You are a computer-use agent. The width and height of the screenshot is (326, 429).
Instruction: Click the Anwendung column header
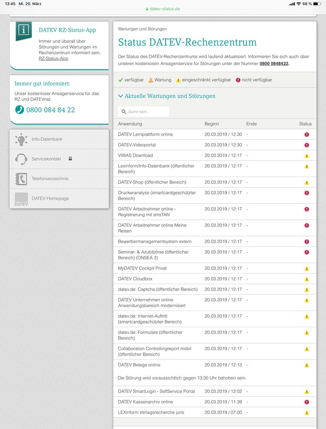pos(130,124)
